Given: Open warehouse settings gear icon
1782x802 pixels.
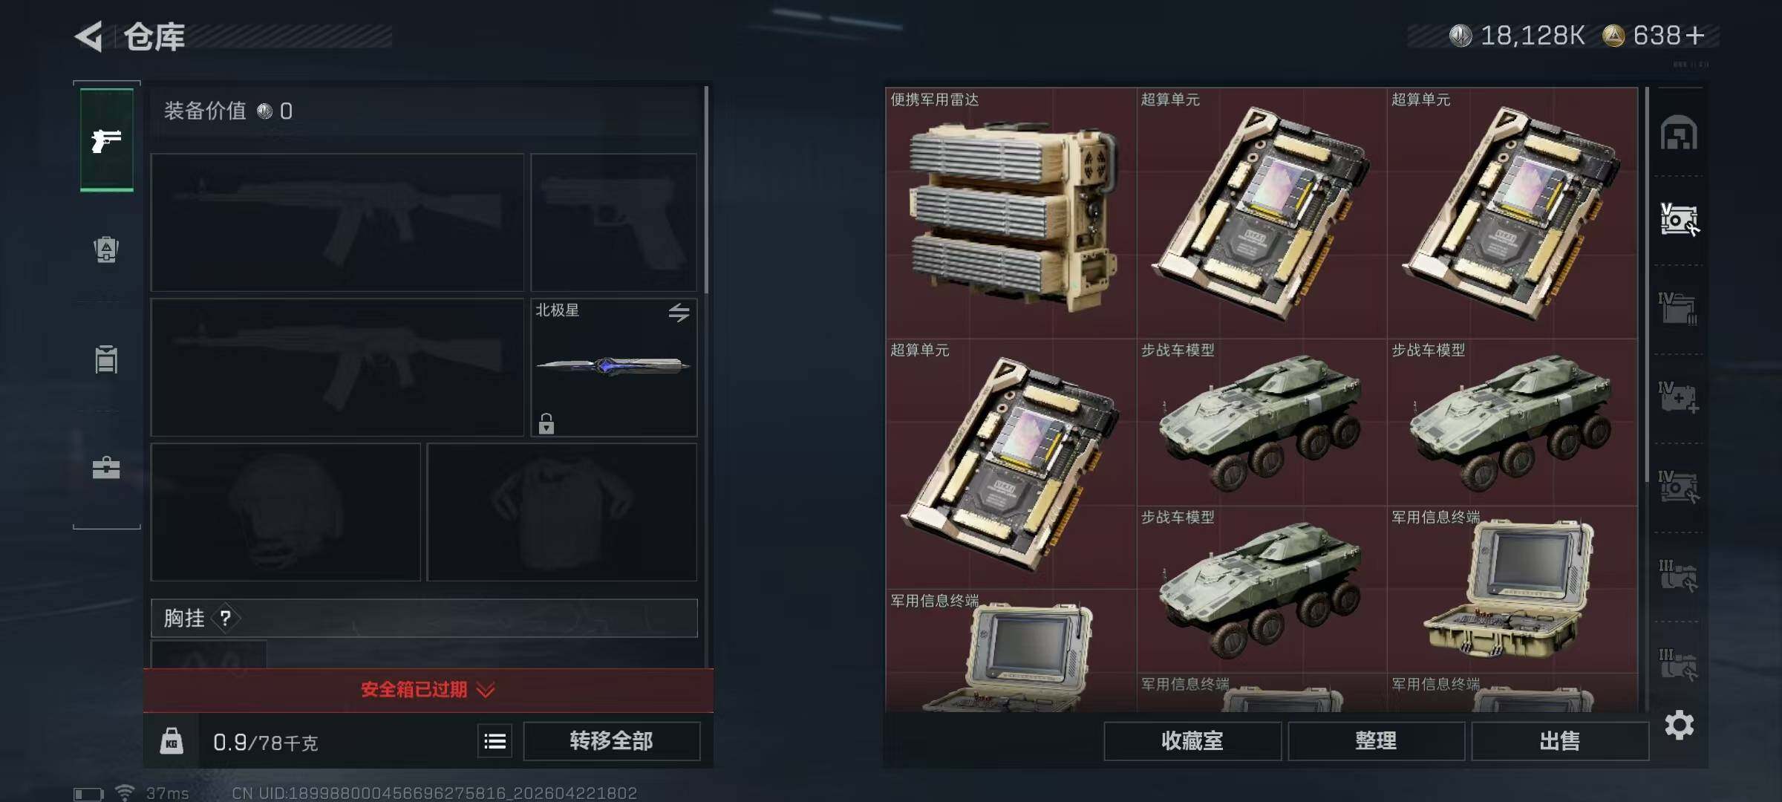Looking at the screenshot, I should click(x=1680, y=726).
